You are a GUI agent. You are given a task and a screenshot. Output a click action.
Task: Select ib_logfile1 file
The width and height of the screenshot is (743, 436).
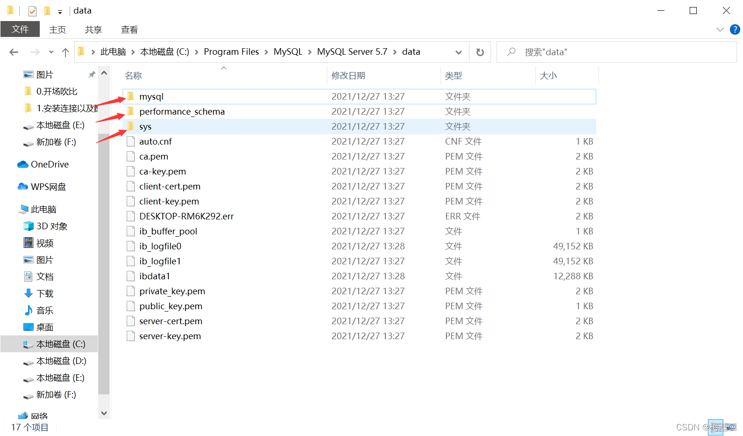coord(359,261)
